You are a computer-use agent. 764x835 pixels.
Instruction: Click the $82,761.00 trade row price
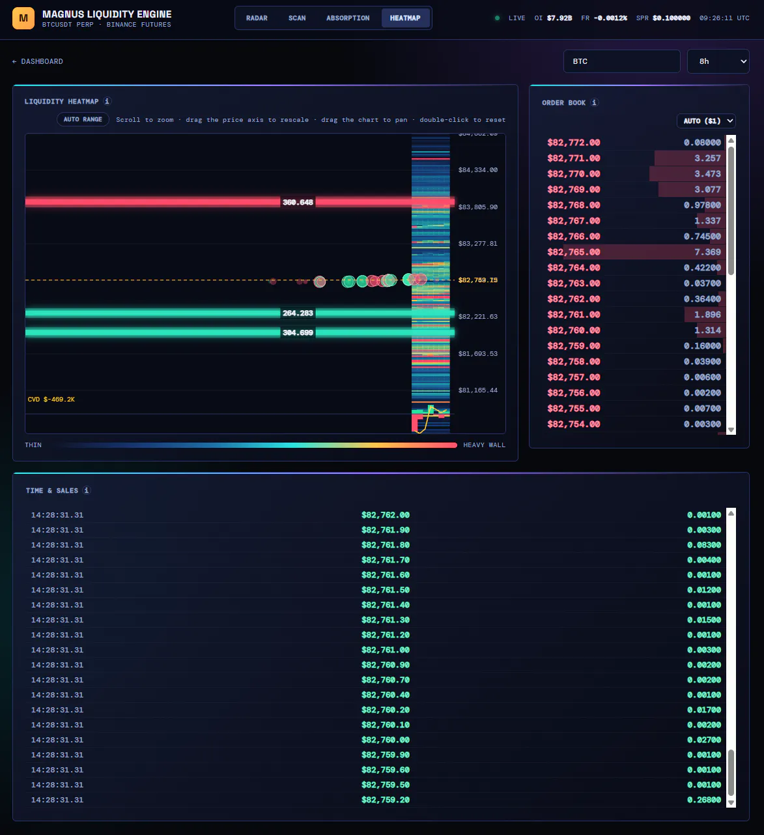point(386,650)
